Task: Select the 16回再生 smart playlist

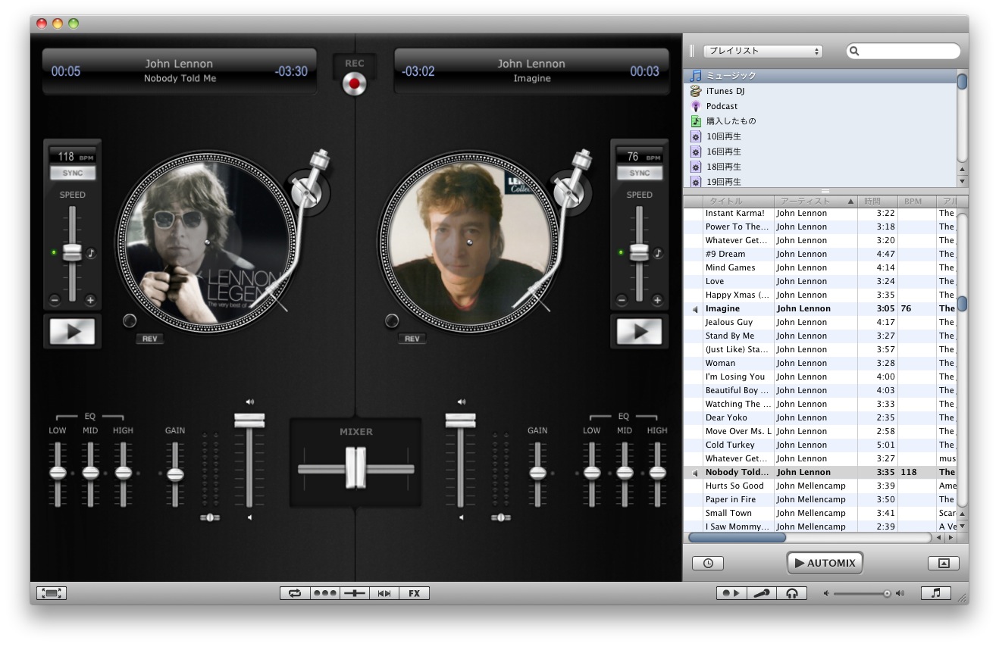Action: [820, 152]
